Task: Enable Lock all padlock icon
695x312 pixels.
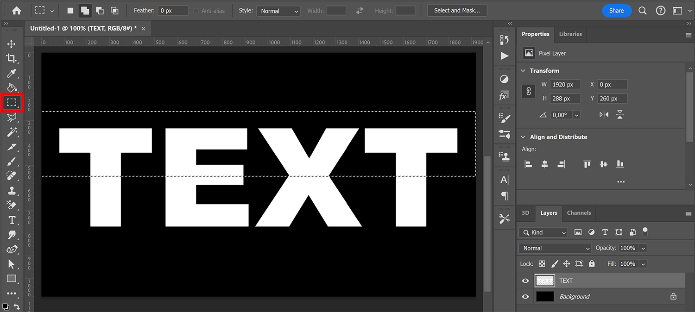Action: pyautogui.click(x=592, y=264)
